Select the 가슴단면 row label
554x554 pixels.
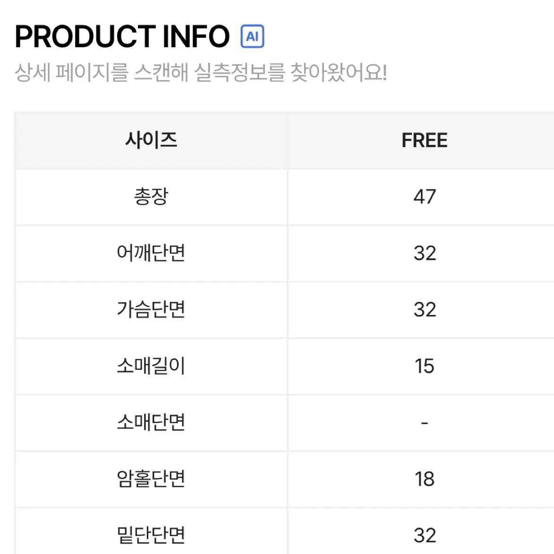pos(151,309)
